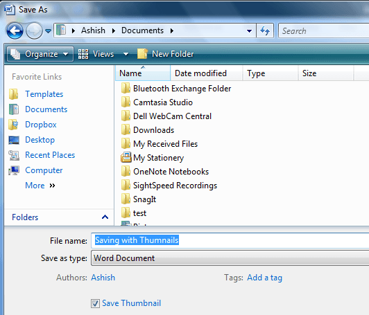Open Dropbox favorite link

tap(41, 125)
